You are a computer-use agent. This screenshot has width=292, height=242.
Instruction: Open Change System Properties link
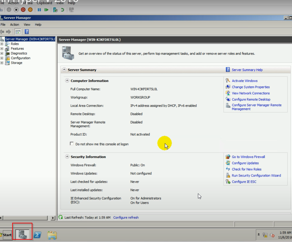[251, 87]
